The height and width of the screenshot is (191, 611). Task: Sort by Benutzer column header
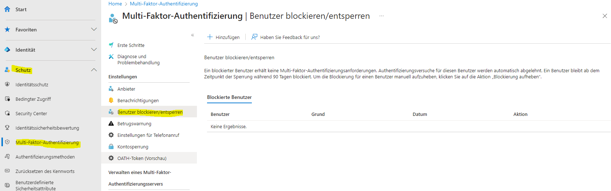pyautogui.click(x=220, y=114)
